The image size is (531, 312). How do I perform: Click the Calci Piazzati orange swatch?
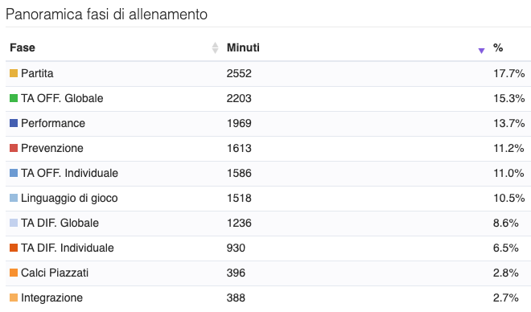14,273
